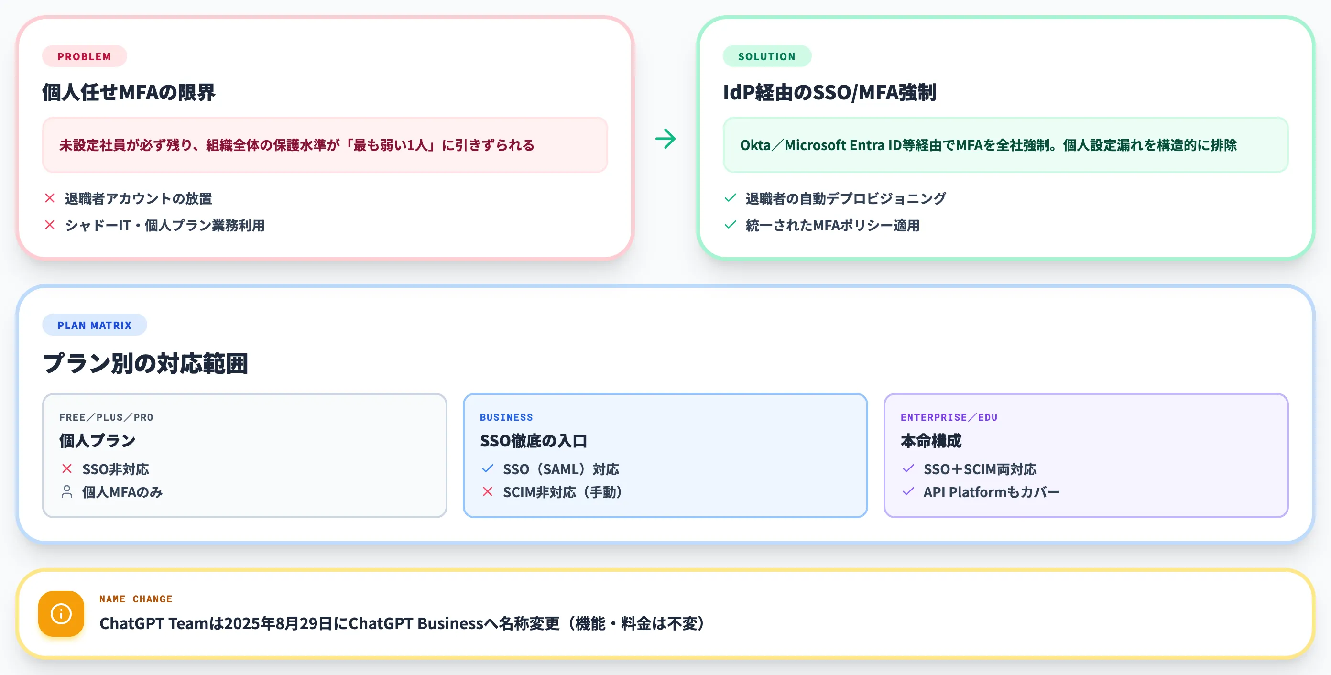Click the red X icon beside シャドーIT・個人プラン業務利用
This screenshot has width=1331, height=675.
[50, 225]
